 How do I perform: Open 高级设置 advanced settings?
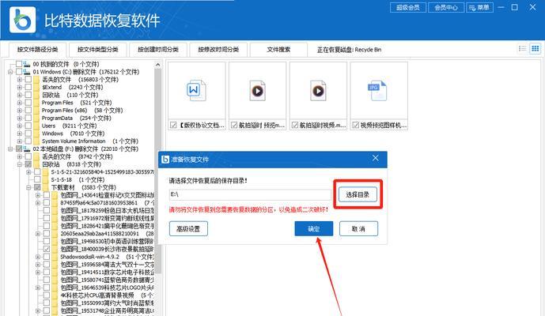[x=188, y=229]
